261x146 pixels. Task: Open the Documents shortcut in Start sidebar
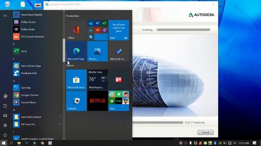coord(5,106)
